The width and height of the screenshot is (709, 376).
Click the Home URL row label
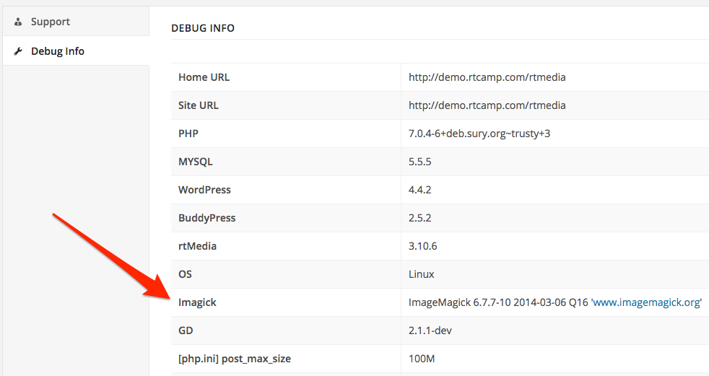click(204, 77)
